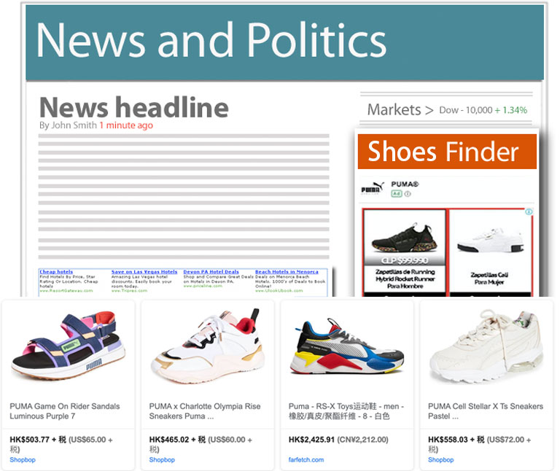The height and width of the screenshot is (471, 560).
Task: Open the Shoes Finder banner
Action: point(447,152)
